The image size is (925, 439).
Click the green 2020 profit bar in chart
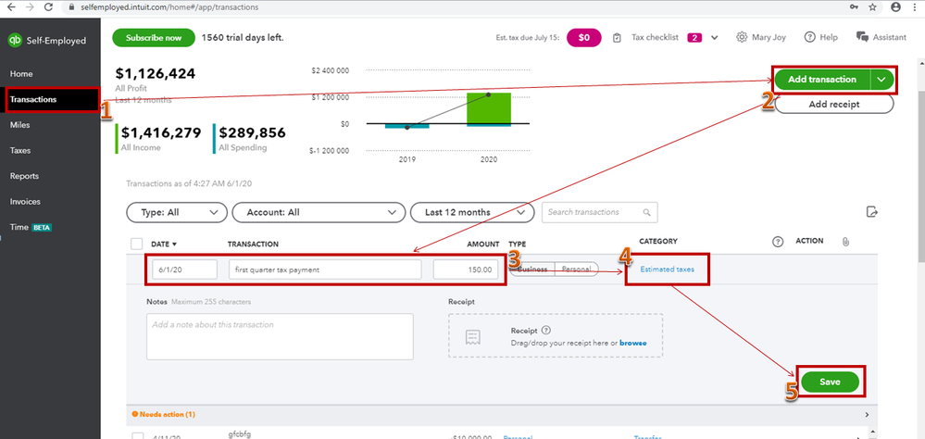[x=489, y=108]
